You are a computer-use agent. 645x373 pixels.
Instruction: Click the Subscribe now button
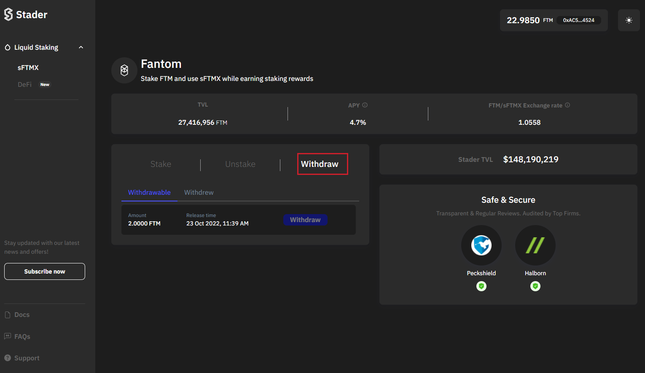(x=45, y=271)
